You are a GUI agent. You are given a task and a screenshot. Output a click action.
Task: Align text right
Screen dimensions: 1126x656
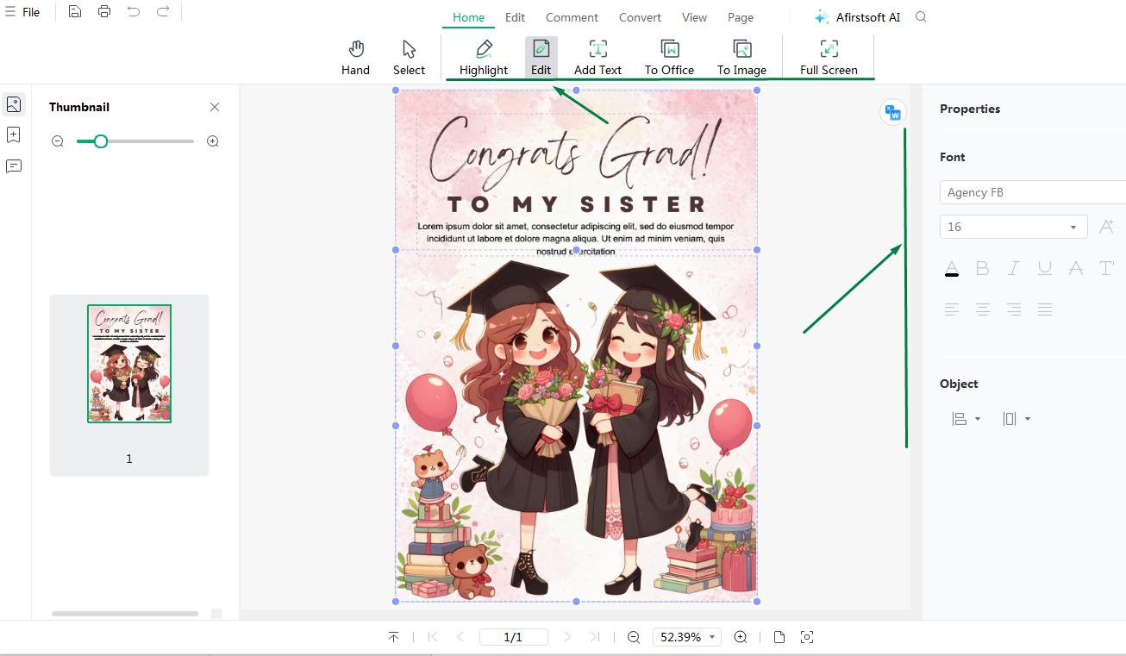point(1014,309)
